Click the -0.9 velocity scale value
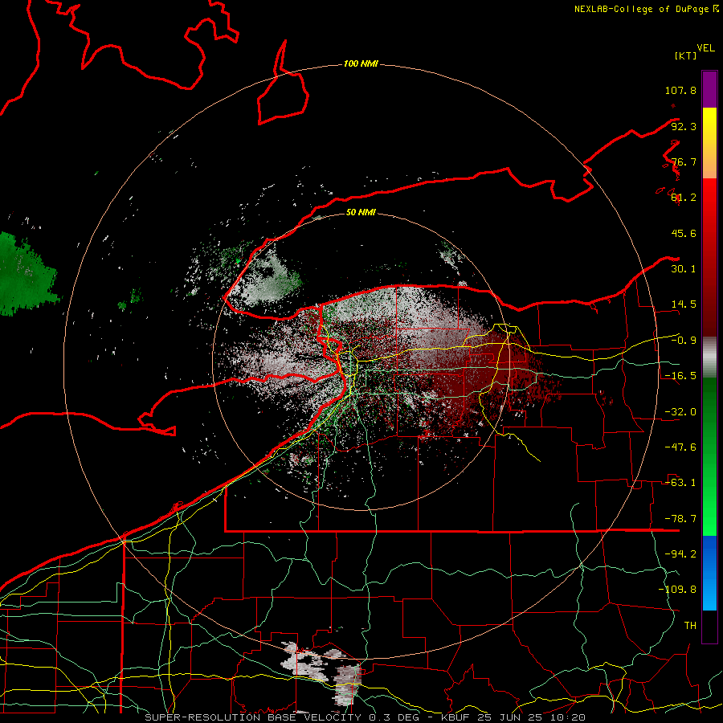The image size is (723, 723). tap(684, 341)
